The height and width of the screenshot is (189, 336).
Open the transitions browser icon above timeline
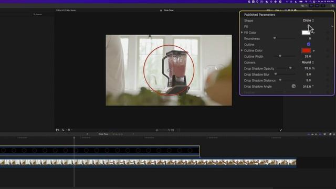(x=334, y=134)
